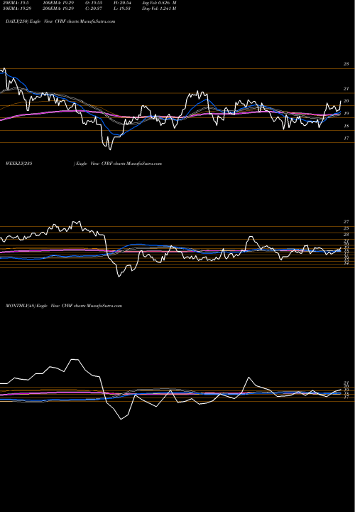This screenshot has width=355, height=512.
Task: Click the Avg Vol figure
Action: click(x=159, y=3)
